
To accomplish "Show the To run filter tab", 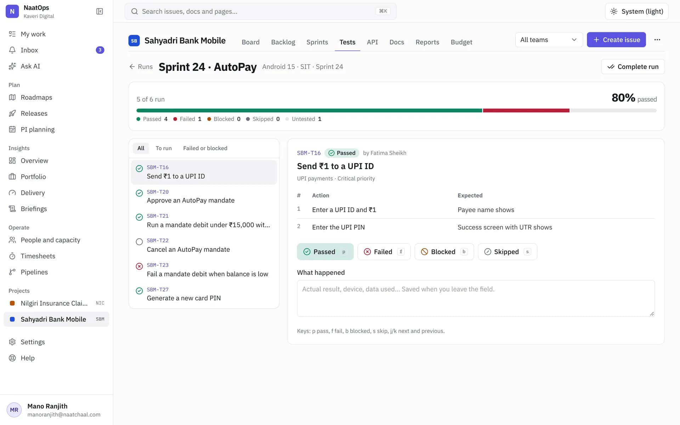I will pos(164,148).
